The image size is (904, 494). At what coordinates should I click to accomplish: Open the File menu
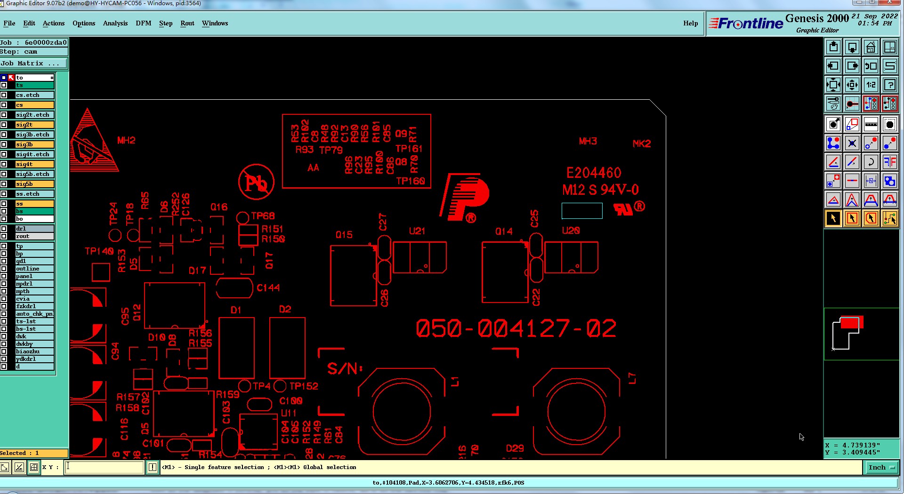(9, 23)
